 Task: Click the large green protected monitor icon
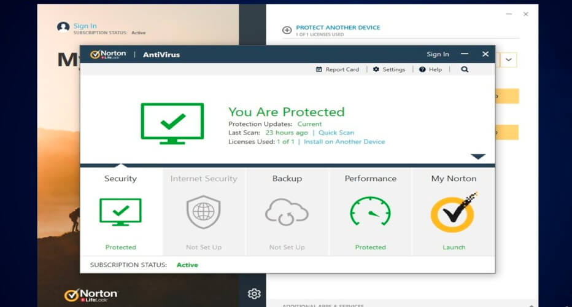coord(172,123)
